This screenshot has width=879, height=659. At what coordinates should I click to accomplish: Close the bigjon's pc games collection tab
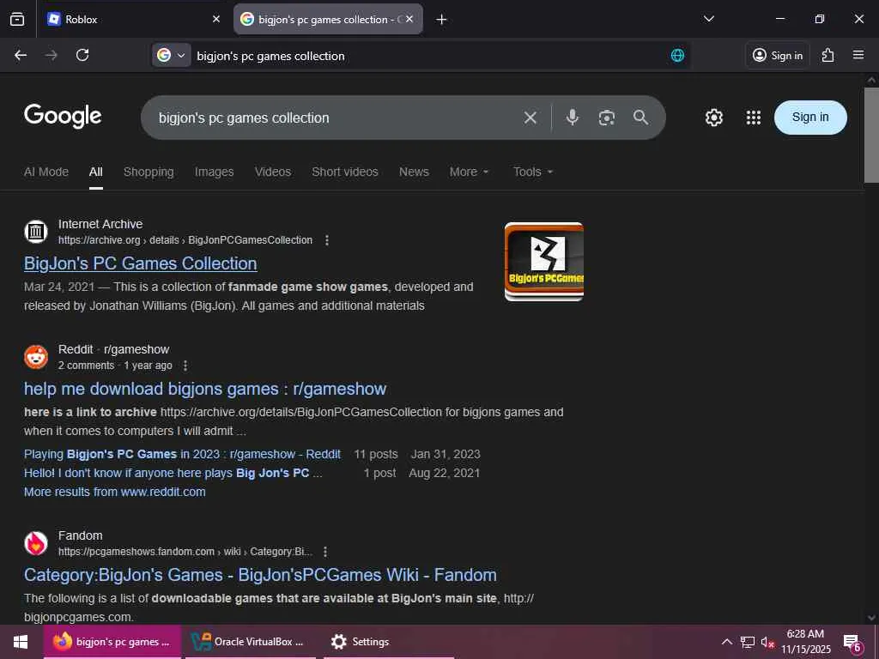point(409,19)
